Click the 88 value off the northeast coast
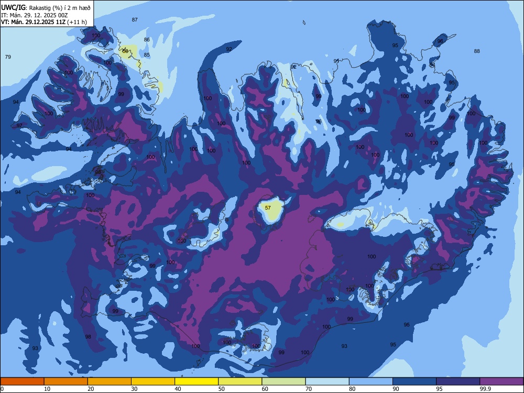Viewport: 524px width, 393px height. (477, 51)
